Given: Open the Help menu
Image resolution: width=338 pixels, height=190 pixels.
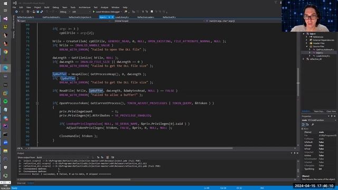Looking at the screenshot, I should (x=125, y=7).
